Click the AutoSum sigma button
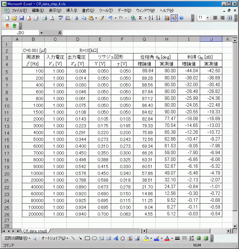This screenshot has width=239, height=249. pos(140,18)
